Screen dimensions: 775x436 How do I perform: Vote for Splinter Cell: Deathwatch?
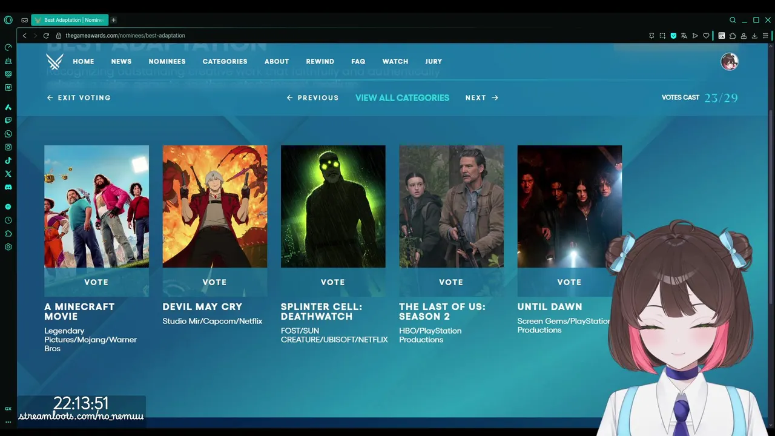click(x=333, y=282)
